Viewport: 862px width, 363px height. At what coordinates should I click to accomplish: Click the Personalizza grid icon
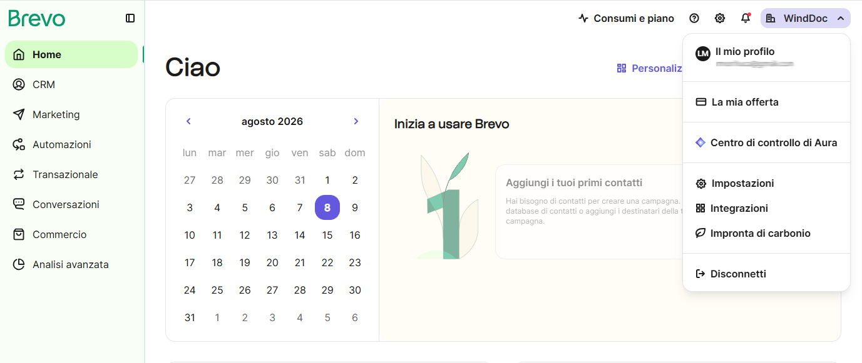622,68
